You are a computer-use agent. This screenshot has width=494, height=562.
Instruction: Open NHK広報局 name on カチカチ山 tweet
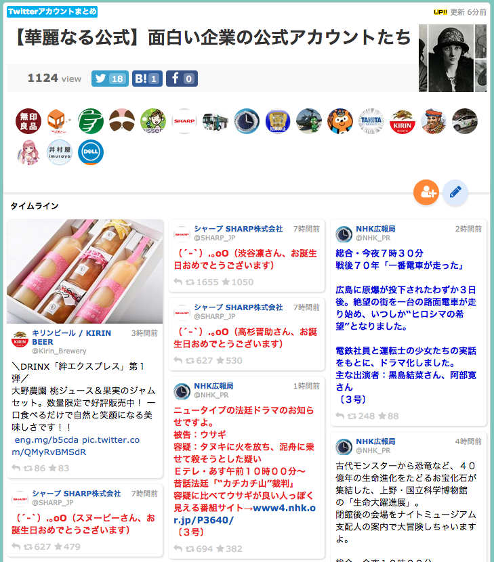(214, 386)
